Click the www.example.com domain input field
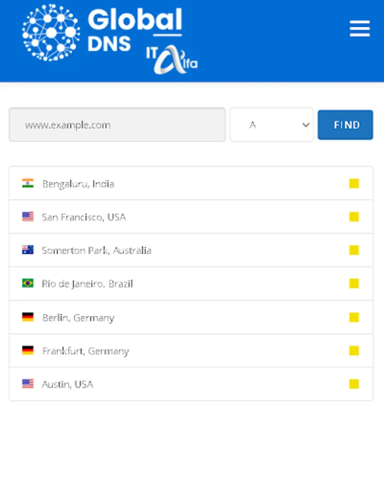Screen dimensions: 384x490 (x=117, y=125)
